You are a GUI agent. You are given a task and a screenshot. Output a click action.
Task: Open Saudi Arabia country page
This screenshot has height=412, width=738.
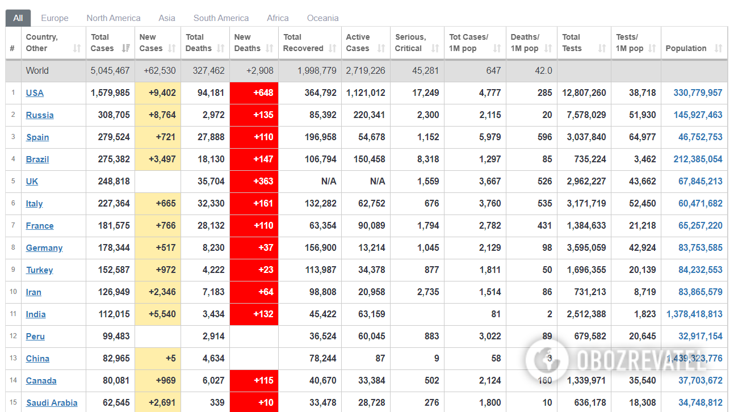click(52, 403)
